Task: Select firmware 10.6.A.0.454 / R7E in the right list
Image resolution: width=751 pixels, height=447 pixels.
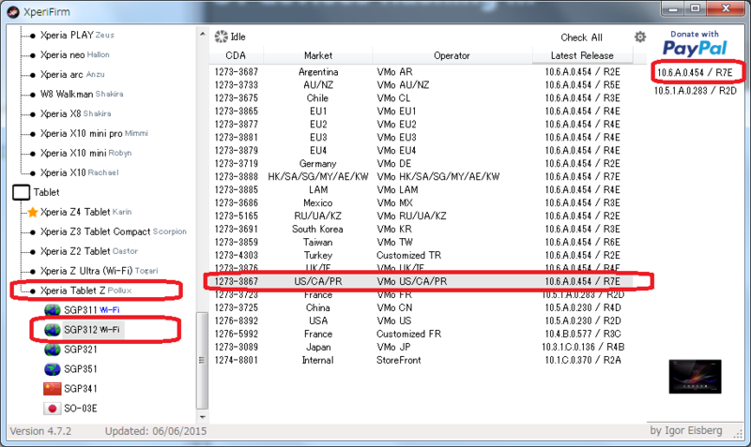Action: [x=695, y=73]
